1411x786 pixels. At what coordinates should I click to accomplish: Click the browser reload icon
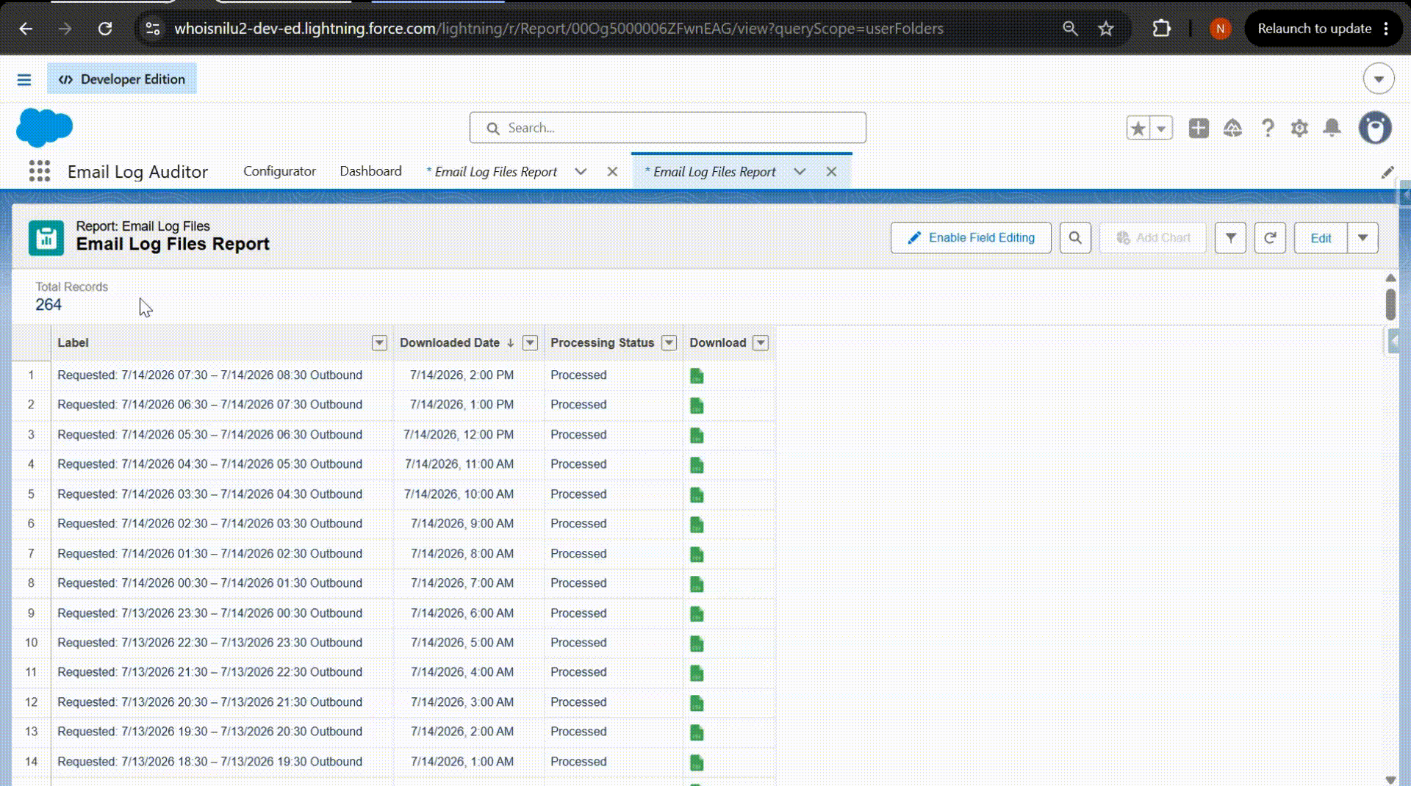(105, 29)
